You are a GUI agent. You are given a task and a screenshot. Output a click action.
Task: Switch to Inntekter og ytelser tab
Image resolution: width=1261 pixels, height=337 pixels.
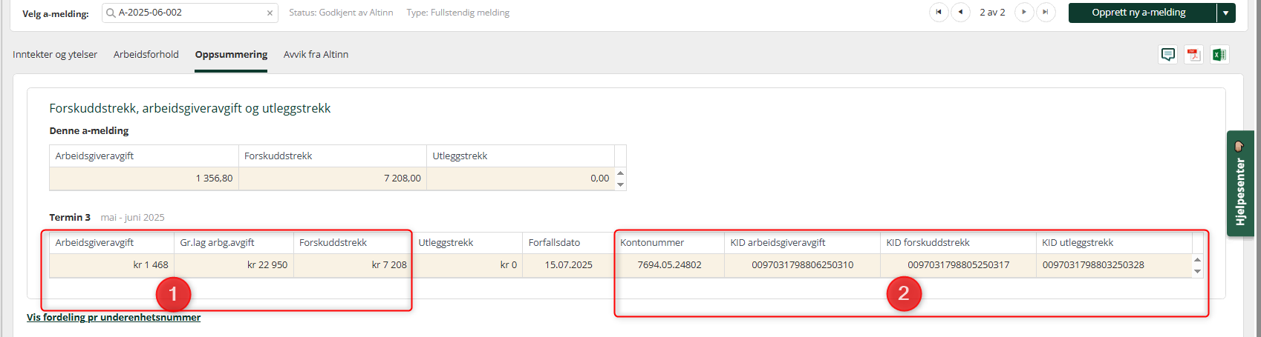point(55,55)
